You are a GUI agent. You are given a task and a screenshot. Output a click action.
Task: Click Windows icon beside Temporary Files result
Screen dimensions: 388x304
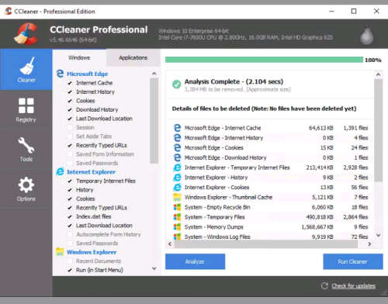point(177,217)
